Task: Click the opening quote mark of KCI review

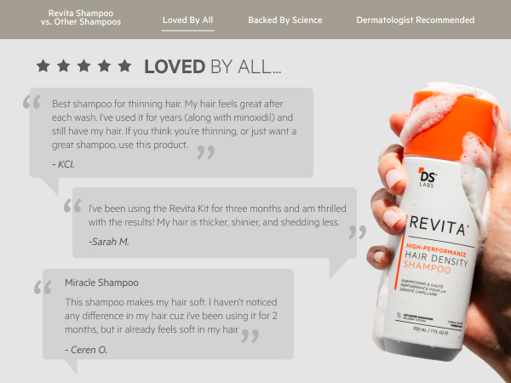Action: click(32, 101)
